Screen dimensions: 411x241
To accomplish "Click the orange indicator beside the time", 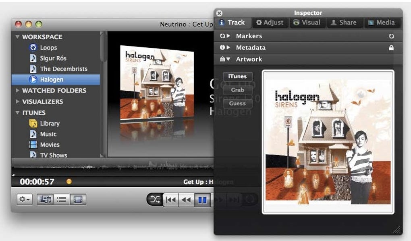I will click(x=69, y=182).
